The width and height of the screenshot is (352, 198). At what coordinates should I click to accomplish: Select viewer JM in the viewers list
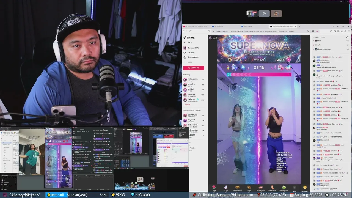331,45
